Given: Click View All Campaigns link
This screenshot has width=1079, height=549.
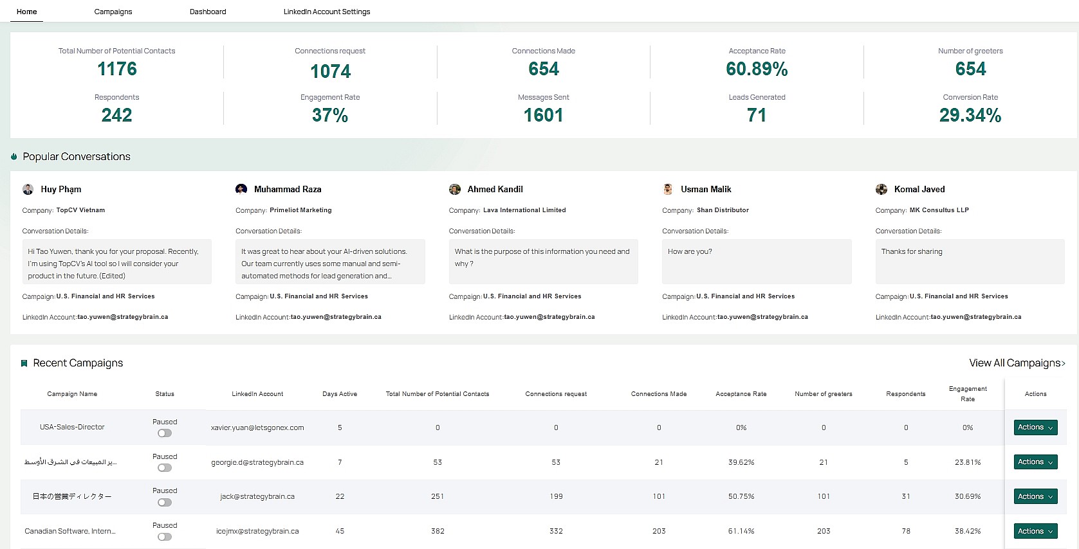Looking at the screenshot, I should (x=1017, y=363).
